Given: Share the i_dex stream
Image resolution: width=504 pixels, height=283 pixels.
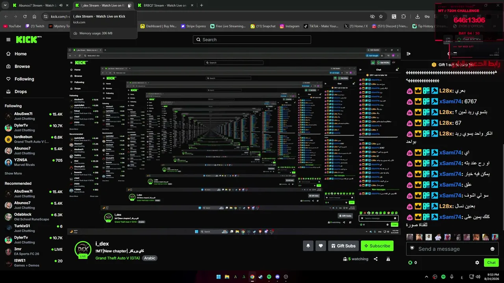Looking at the screenshot, I should pos(376,259).
